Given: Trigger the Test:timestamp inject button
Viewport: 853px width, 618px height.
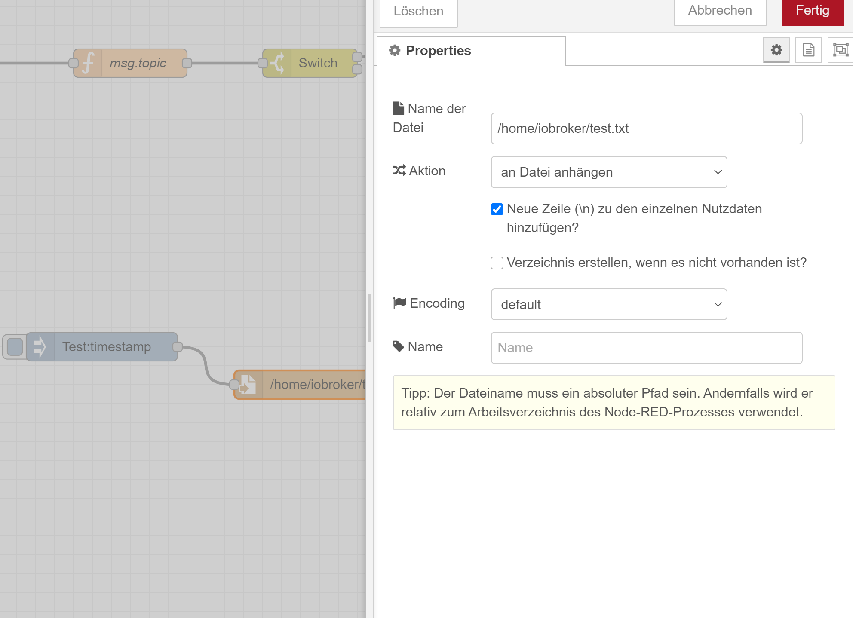Looking at the screenshot, I should pos(15,347).
